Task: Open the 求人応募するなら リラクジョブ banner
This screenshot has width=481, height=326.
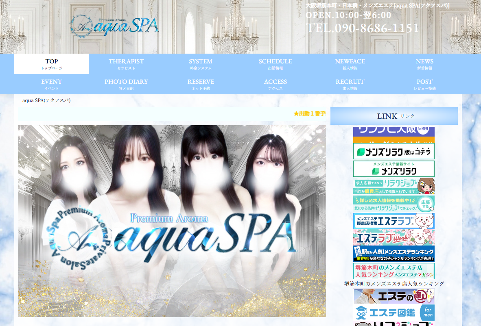Action: pos(394,186)
